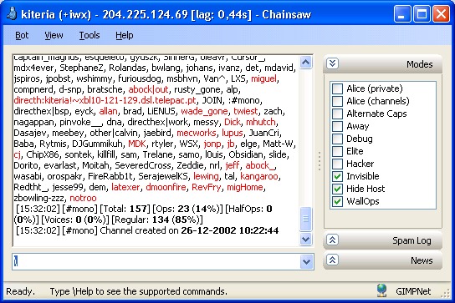Viewport: 455px width, 303px height.
Task: Click the GIMPNet label in status bar
Action: [413, 291]
